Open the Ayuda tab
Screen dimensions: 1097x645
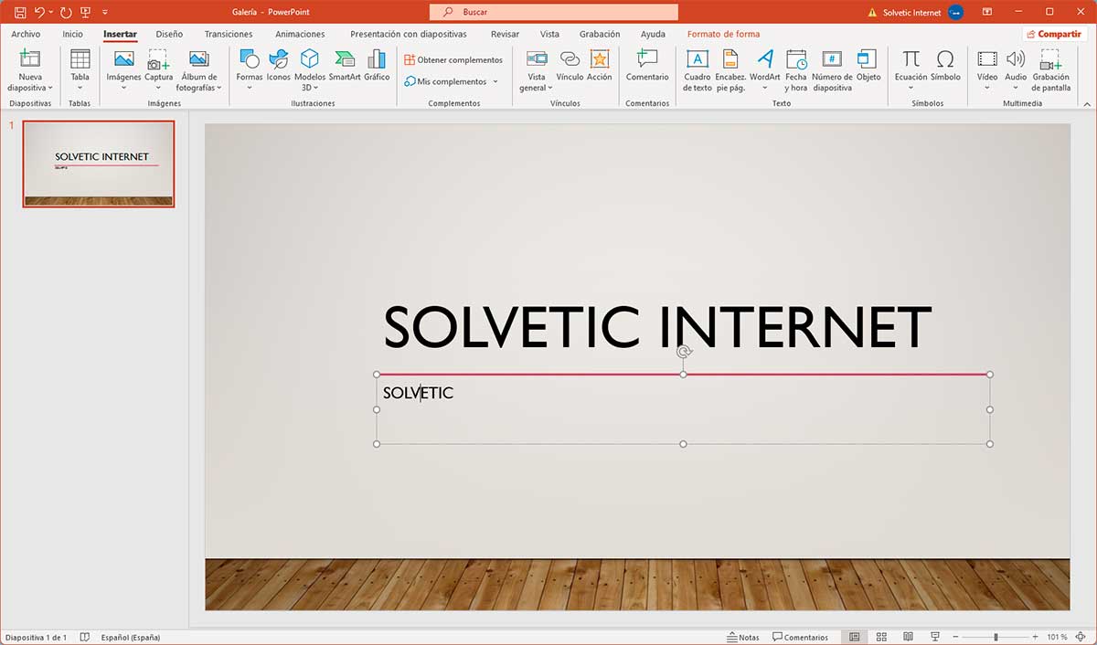(653, 34)
